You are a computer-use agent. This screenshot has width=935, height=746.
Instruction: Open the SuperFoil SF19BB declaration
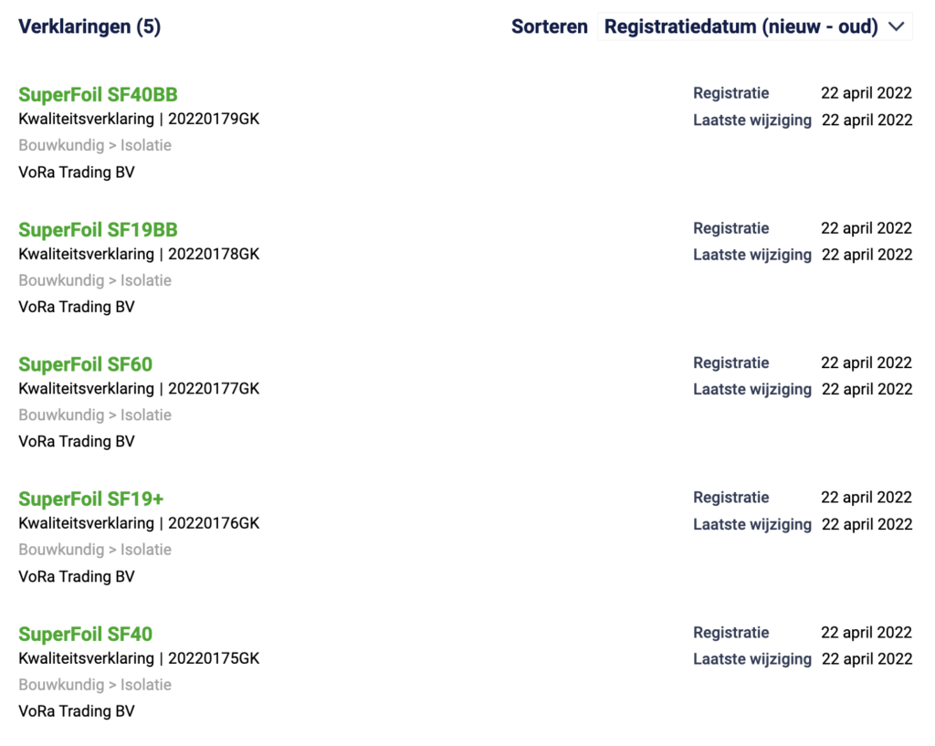(x=98, y=229)
